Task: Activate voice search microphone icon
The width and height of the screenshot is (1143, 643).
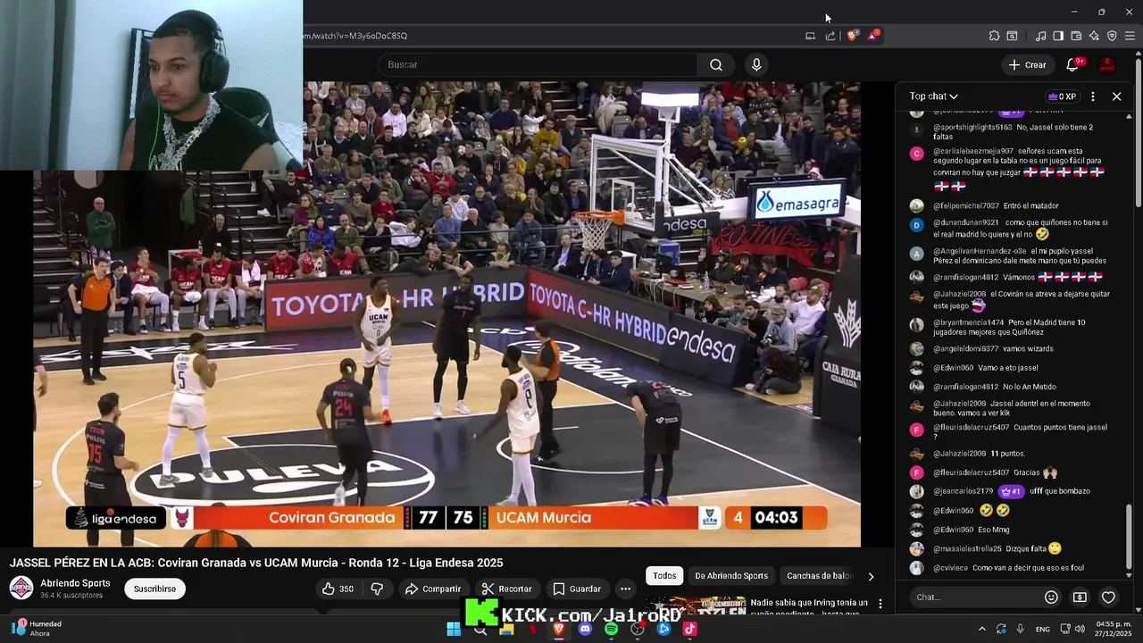Action: click(756, 64)
